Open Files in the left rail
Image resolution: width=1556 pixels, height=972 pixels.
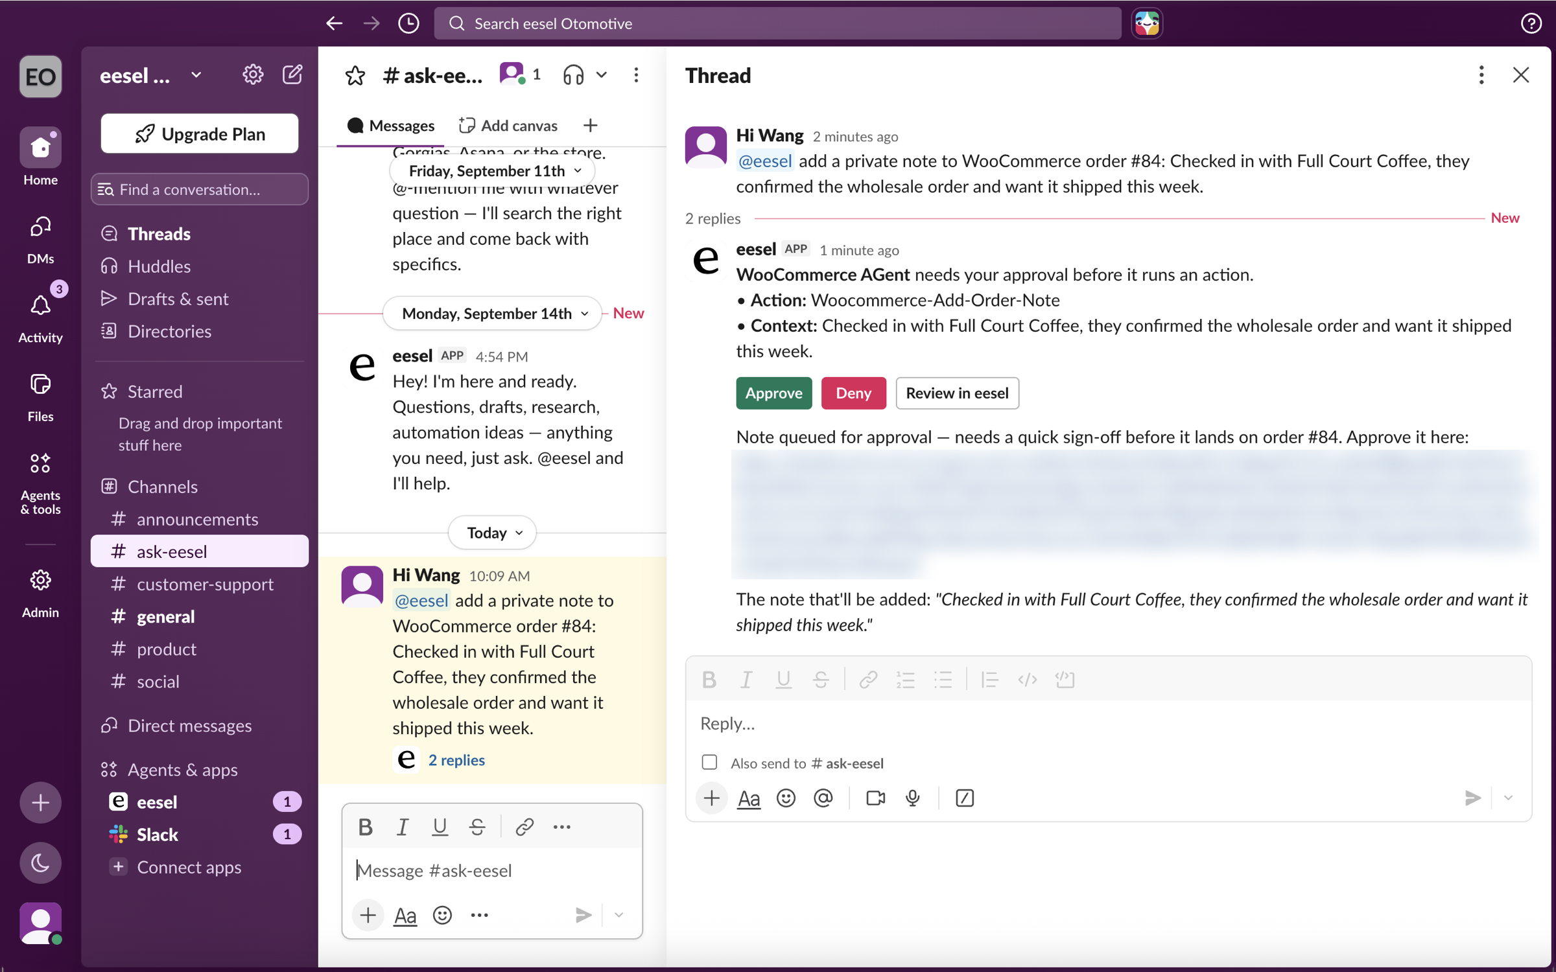[40, 397]
